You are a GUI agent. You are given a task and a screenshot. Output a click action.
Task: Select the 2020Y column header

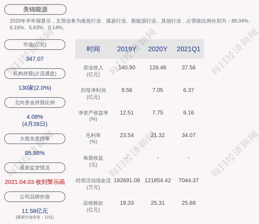(x=158, y=49)
